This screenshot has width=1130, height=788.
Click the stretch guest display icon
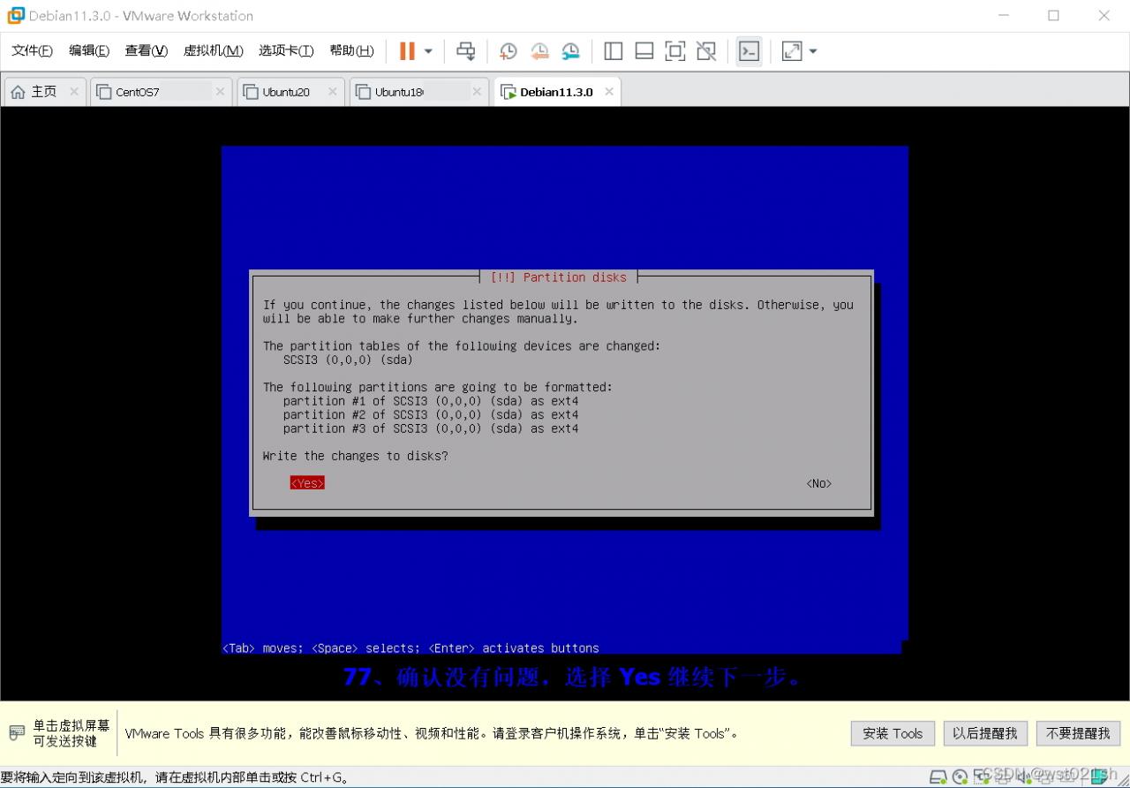tap(792, 51)
